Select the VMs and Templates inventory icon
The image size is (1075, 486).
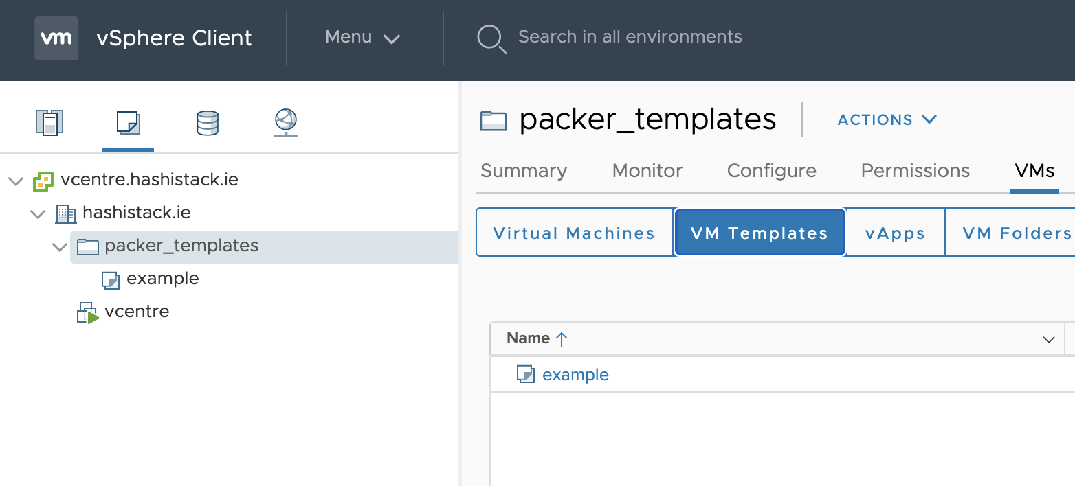[128, 123]
